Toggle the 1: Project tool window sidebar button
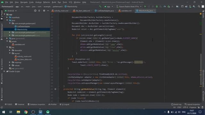This screenshot has width=205, height=115. [2, 15]
